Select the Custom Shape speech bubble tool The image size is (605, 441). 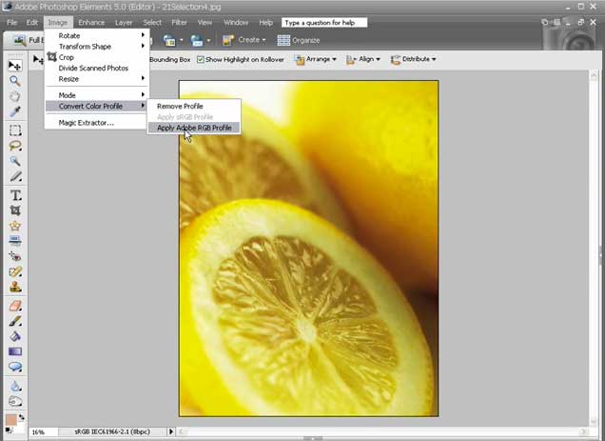click(15, 367)
